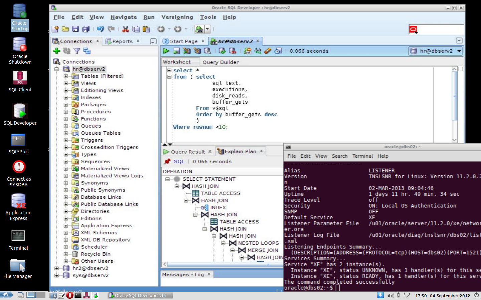Click the Run Script icon
The width and height of the screenshot is (481, 300).
(177, 51)
